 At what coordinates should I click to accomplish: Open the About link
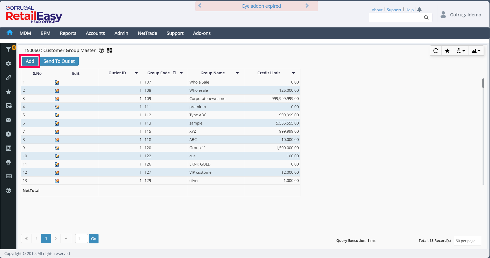(x=377, y=10)
